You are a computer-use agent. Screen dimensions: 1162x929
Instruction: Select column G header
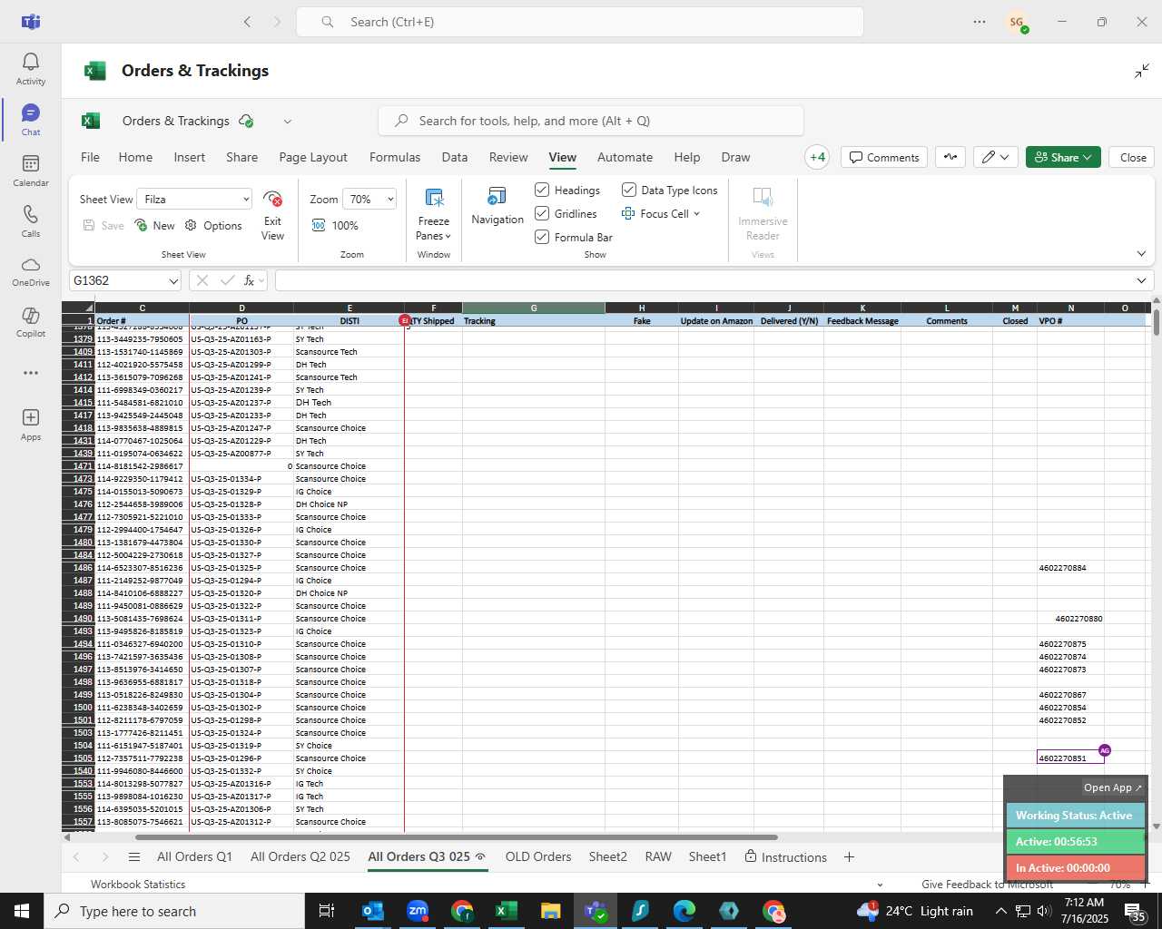point(533,308)
